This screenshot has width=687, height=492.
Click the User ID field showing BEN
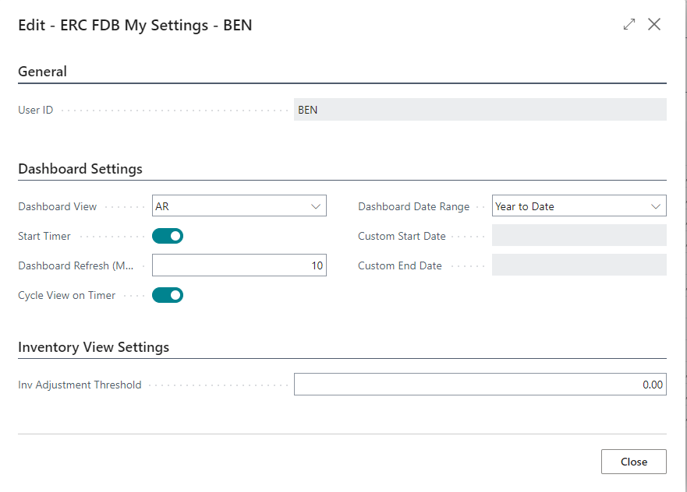[480, 110]
